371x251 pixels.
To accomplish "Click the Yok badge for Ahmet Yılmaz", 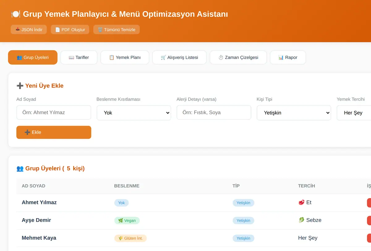I will [x=122, y=203].
